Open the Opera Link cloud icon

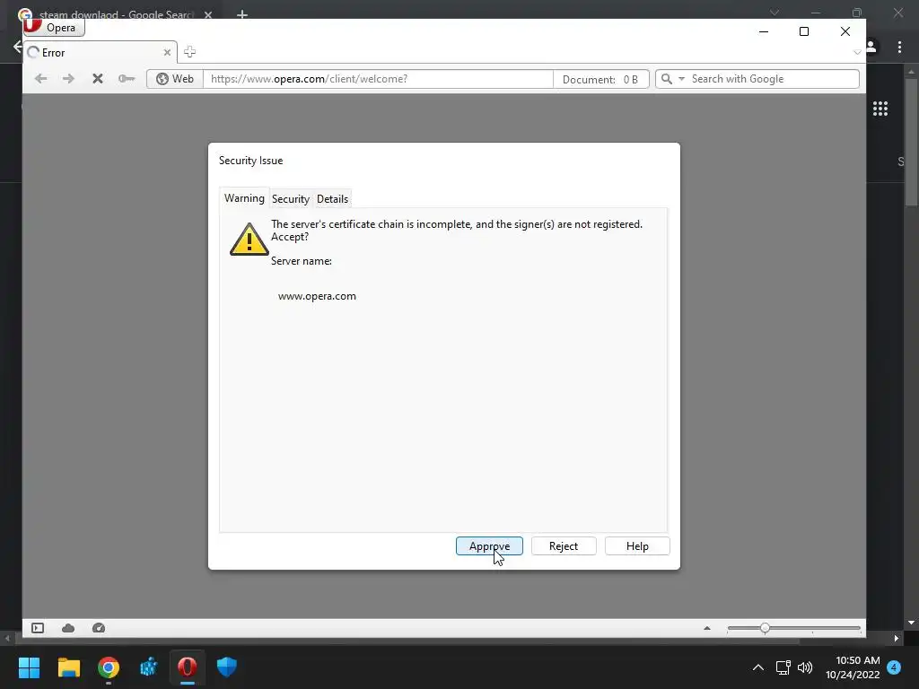[68, 628]
